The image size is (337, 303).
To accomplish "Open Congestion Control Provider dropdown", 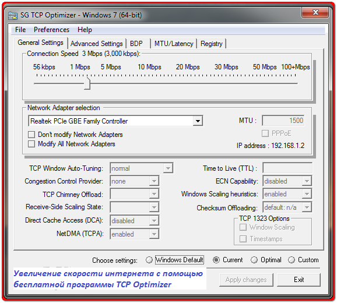I will coord(154,181).
